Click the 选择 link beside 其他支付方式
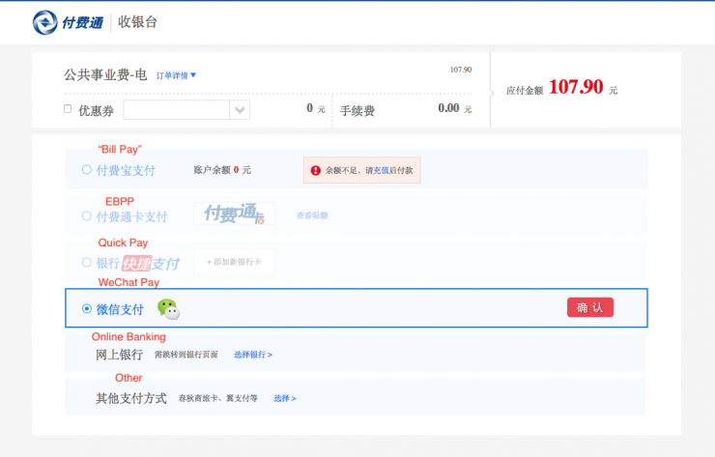The height and width of the screenshot is (457, 715). pos(285,398)
